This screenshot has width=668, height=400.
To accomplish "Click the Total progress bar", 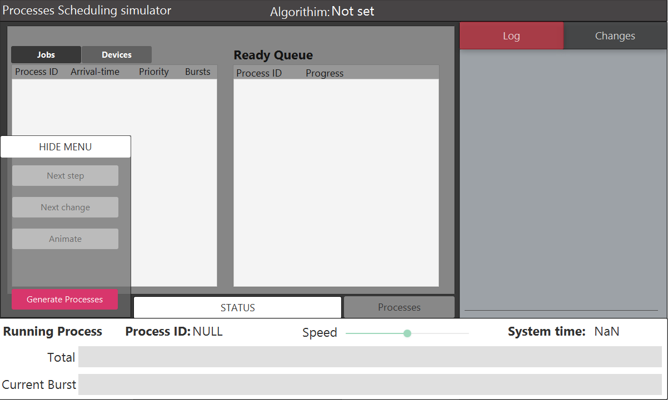I will coord(370,357).
